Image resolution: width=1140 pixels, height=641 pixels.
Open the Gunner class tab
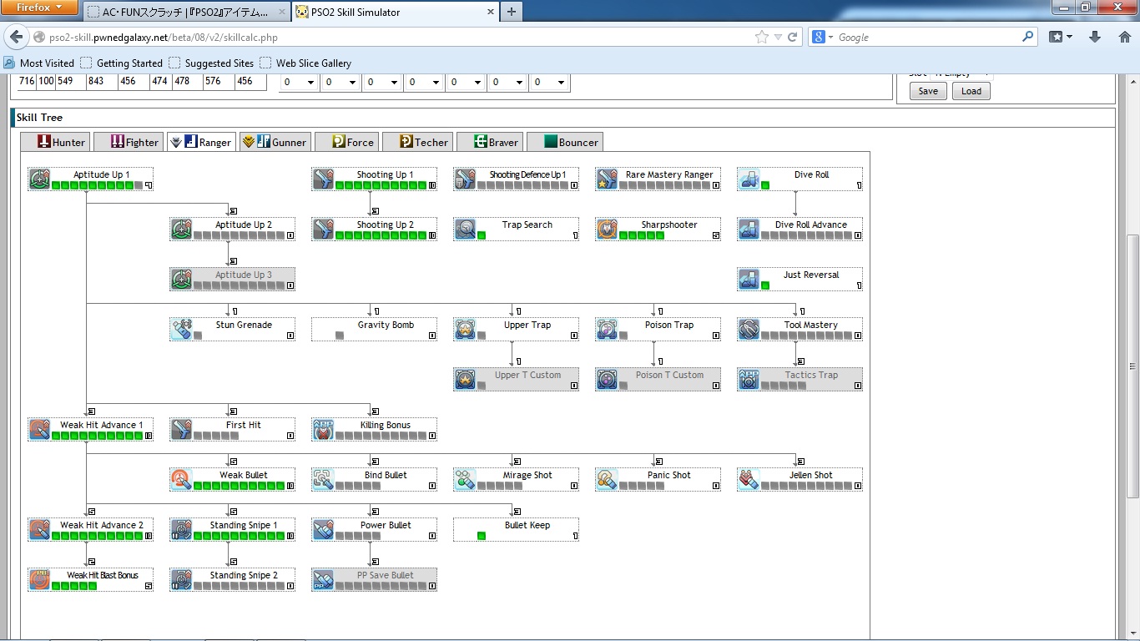click(x=275, y=142)
